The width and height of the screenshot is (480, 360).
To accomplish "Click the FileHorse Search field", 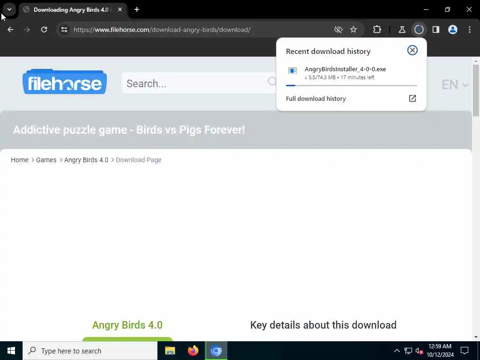I will pyautogui.click(x=199, y=83).
